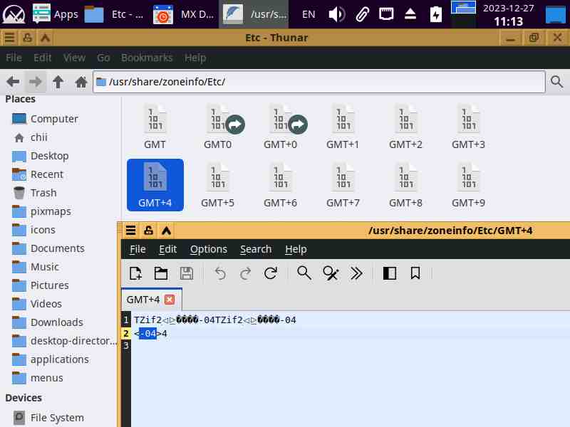This screenshot has height=427, width=570.
Task: Open find with the magnifier toolbar icon
Action: point(304,273)
